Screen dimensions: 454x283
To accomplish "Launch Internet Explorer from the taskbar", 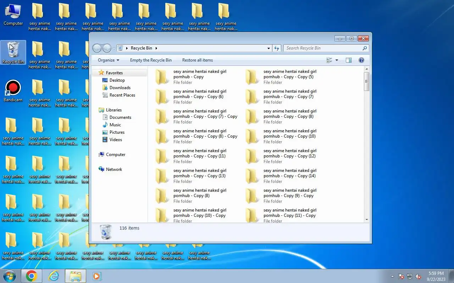I will point(54,276).
